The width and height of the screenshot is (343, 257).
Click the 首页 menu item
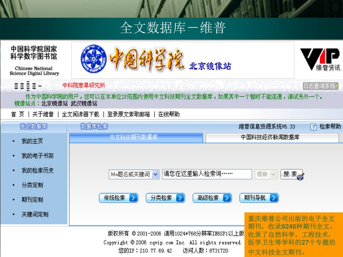[x=17, y=114]
